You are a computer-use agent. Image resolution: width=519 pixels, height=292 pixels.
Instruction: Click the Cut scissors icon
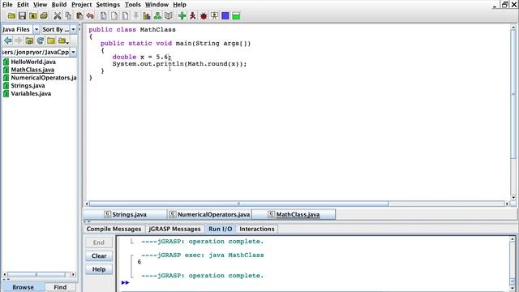[58, 15]
